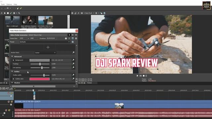Viewport: 212px width, 119px height.
Task: Click the Duration input field
Action: click(52, 38)
